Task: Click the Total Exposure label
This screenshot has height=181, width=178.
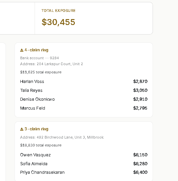Action: point(58,11)
